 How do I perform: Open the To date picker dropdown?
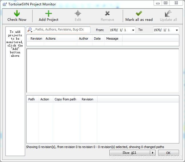[x=177, y=30]
